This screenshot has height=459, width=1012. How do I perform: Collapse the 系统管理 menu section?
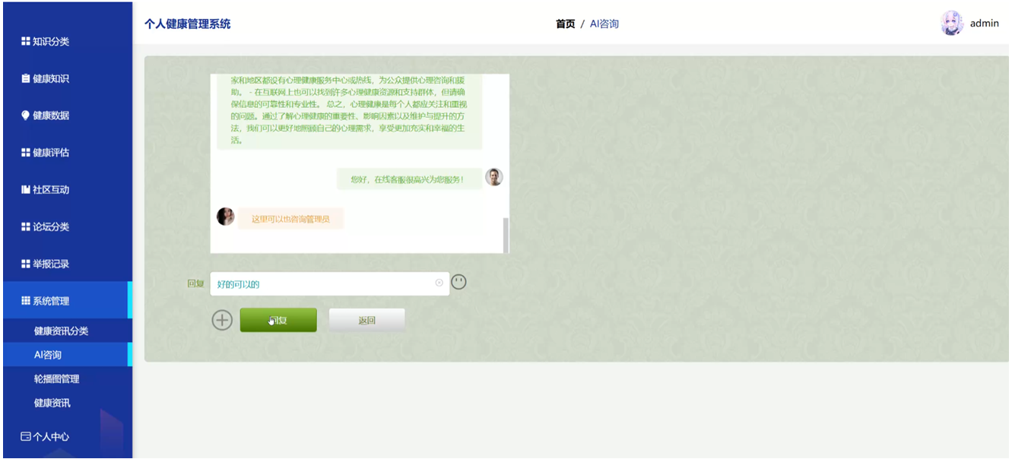point(67,301)
